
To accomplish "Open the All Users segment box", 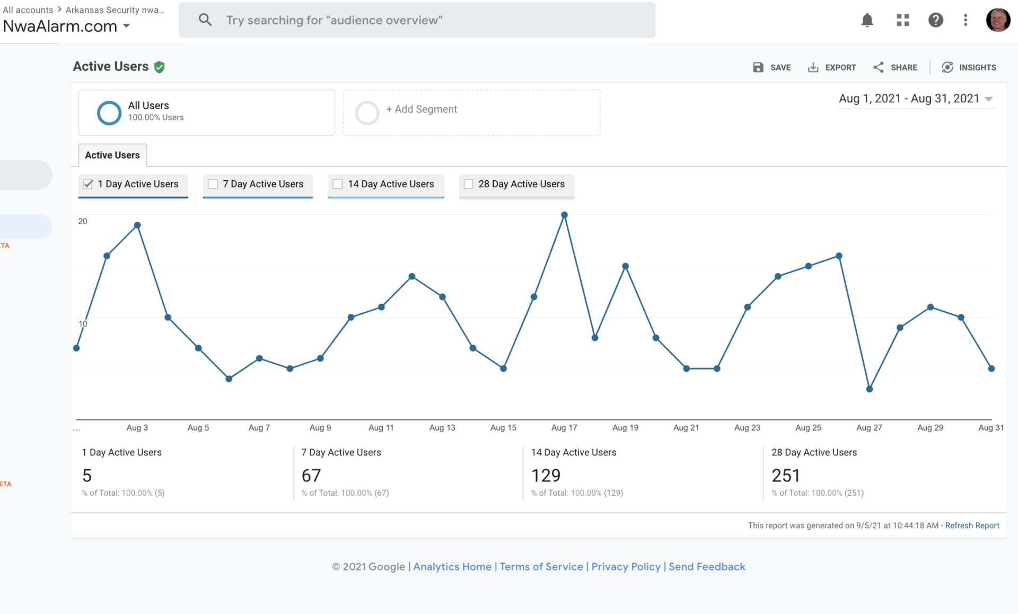I will [206, 112].
